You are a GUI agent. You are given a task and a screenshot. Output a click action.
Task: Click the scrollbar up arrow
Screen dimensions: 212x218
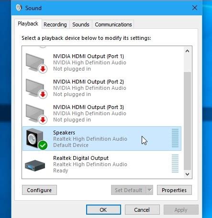(188, 51)
